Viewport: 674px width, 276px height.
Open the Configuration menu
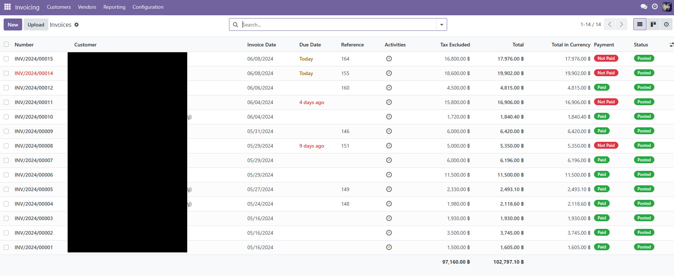tap(148, 7)
